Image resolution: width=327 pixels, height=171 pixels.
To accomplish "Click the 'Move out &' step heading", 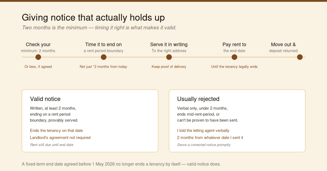I will point(283,45).
